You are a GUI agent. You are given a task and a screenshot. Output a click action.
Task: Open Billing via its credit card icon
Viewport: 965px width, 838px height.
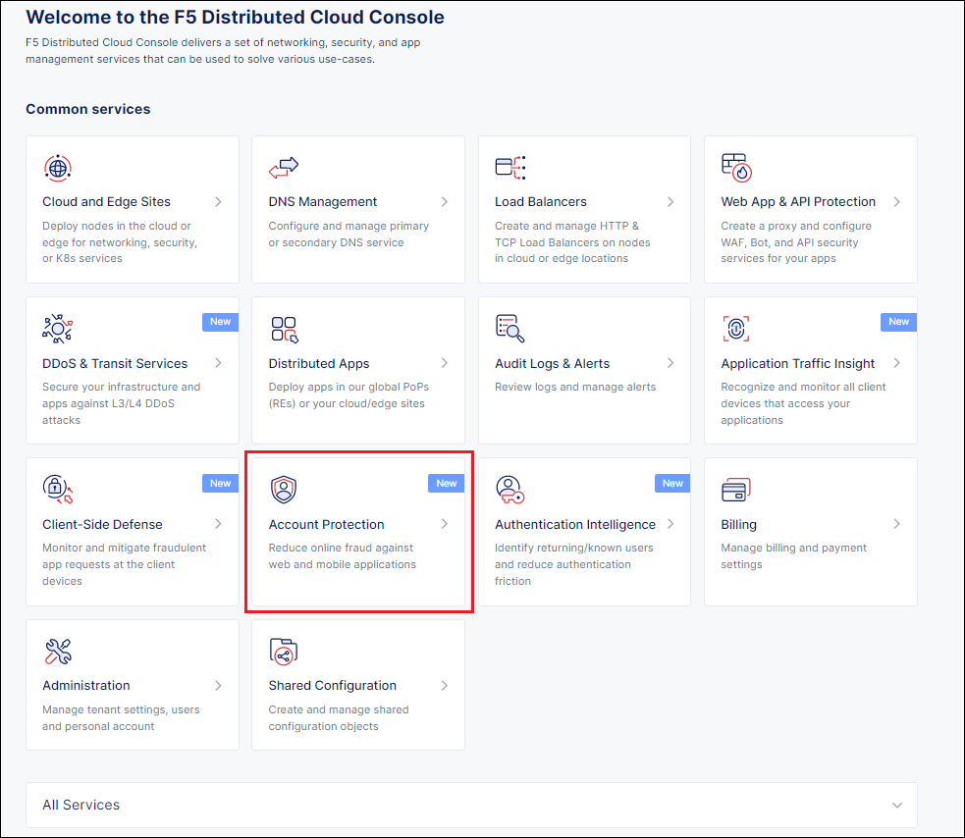pyautogui.click(x=735, y=490)
